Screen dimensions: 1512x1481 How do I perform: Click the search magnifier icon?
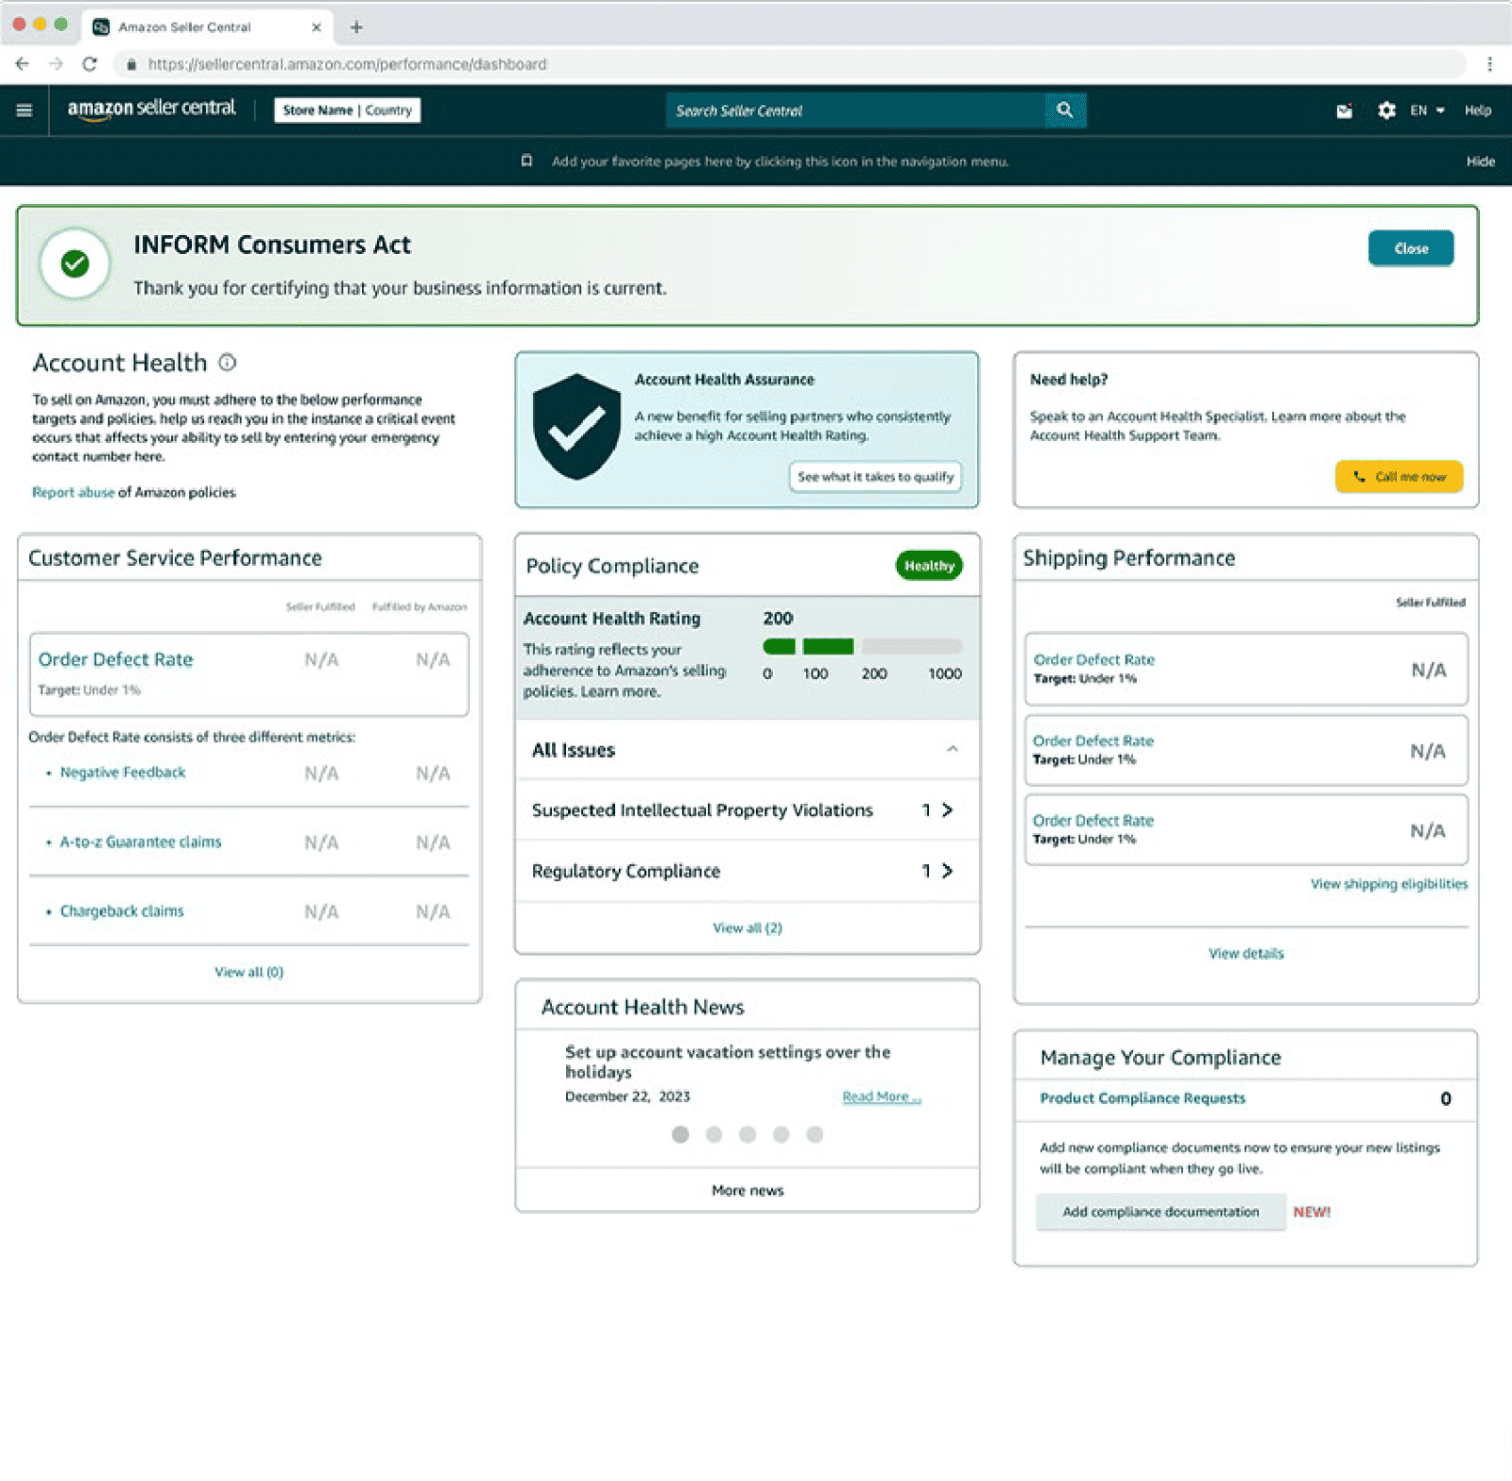pyautogui.click(x=1065, y=111)
